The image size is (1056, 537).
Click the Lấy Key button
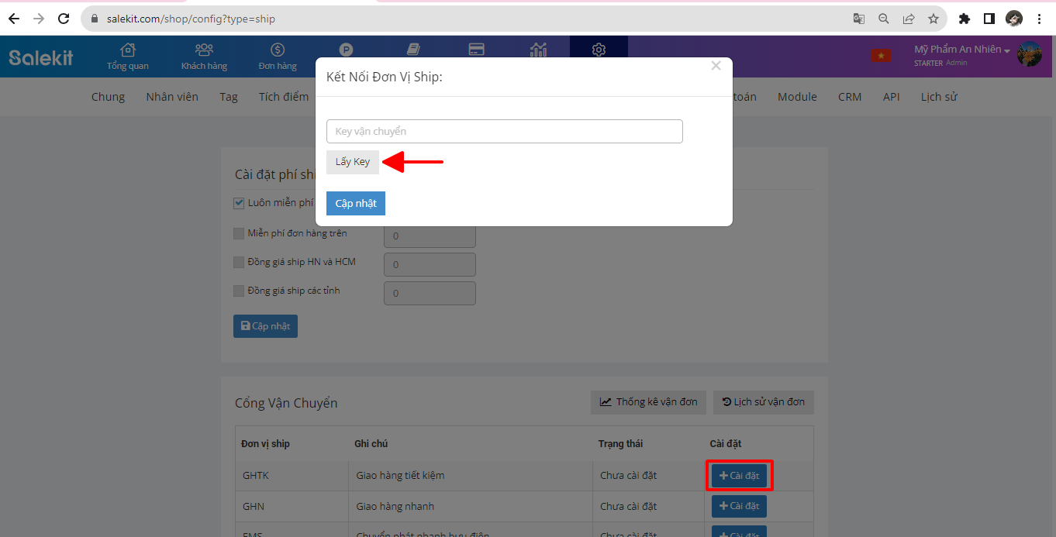(x=353, y=162)
